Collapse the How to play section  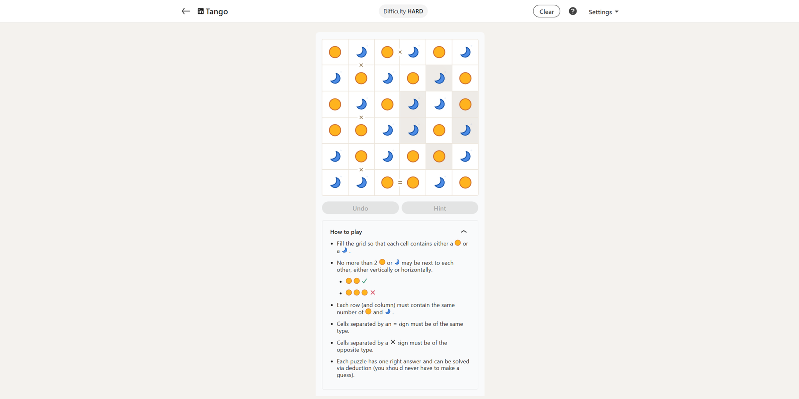(463, 232)
